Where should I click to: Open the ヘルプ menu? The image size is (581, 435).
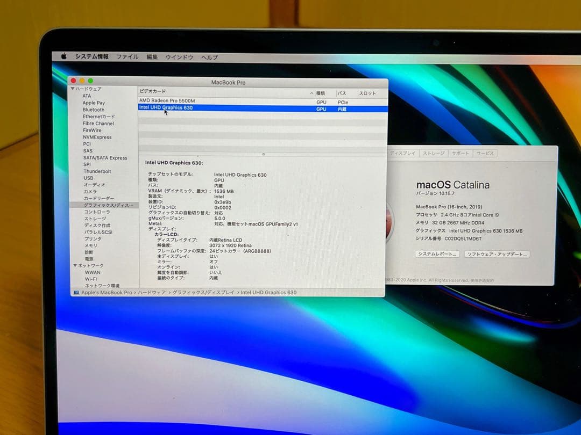(x=209, y=57)
